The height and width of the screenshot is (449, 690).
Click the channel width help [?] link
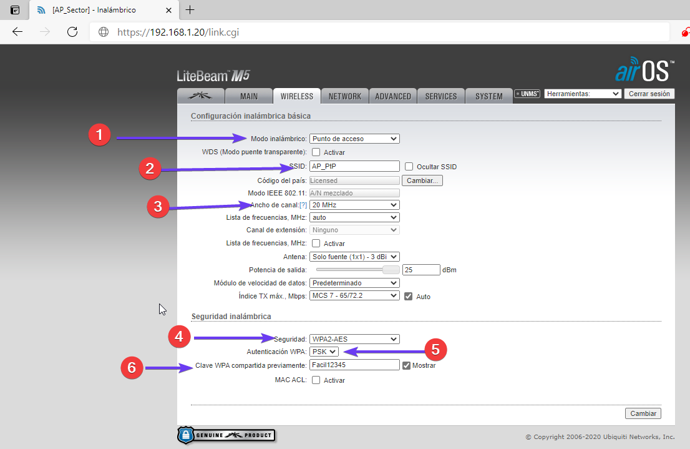[x=303, y=205]
